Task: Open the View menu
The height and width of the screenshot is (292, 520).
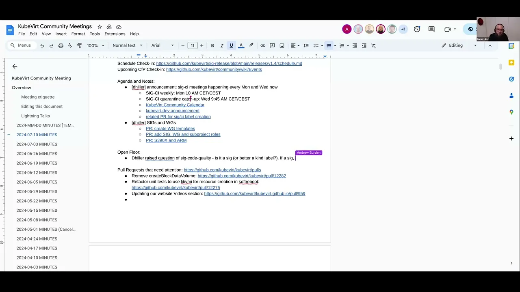Action: click(x=46, y=34)
